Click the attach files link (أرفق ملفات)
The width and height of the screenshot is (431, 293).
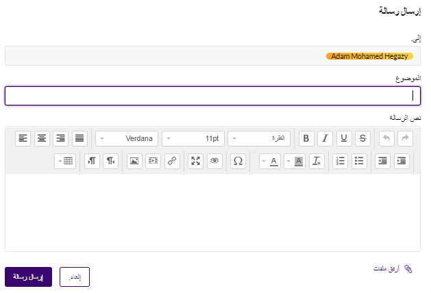386,268
